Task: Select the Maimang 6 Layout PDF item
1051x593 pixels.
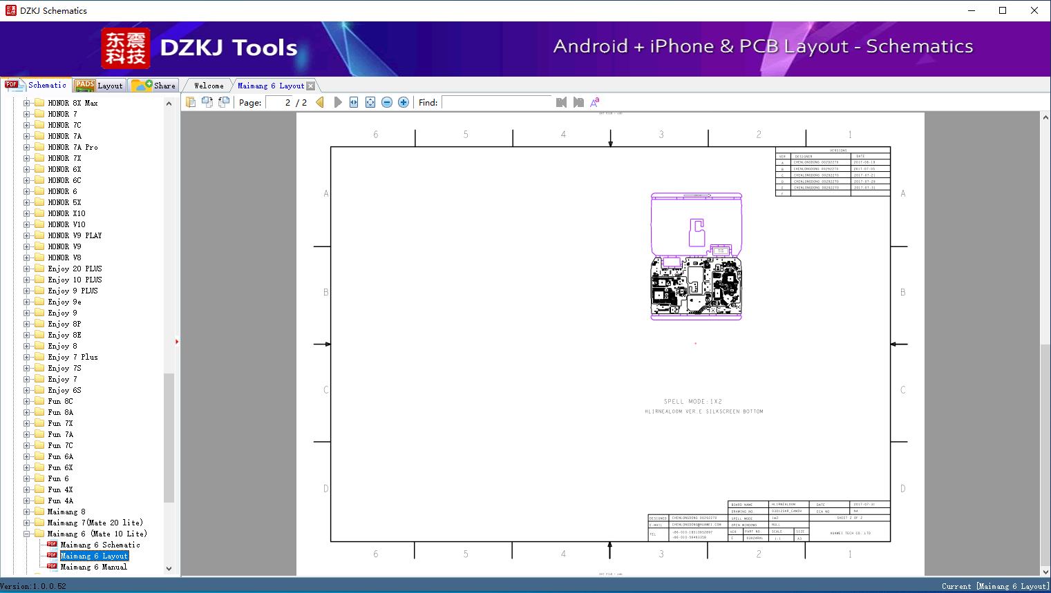Action: tap(95, 556)
